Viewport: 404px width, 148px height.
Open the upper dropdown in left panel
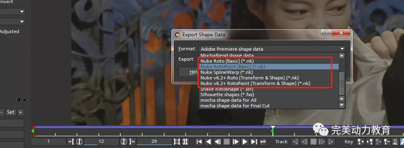(x=12, y=12)
